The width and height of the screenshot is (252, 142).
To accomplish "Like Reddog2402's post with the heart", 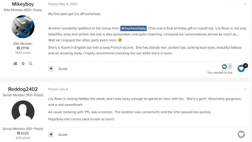I will 241,134.
